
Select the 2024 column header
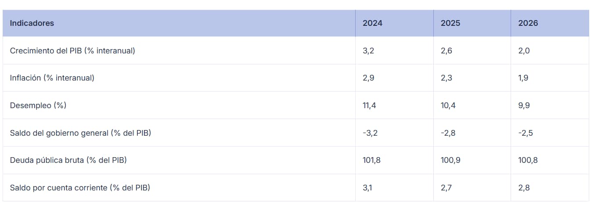click(372, 23)
